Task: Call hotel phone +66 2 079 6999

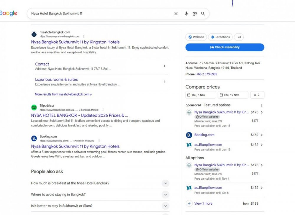Action: click(x=207, y=74)
